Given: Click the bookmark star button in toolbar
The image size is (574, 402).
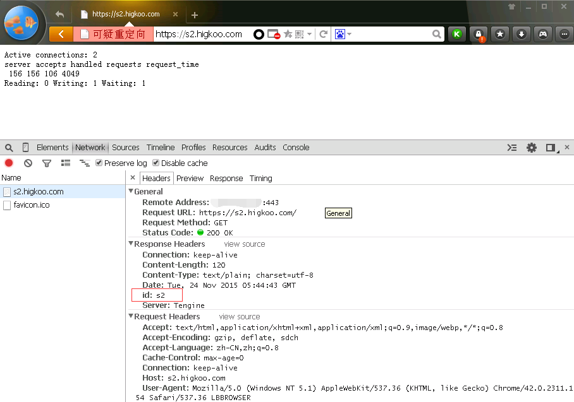Looking at the screenshot, I should point(500,34).
